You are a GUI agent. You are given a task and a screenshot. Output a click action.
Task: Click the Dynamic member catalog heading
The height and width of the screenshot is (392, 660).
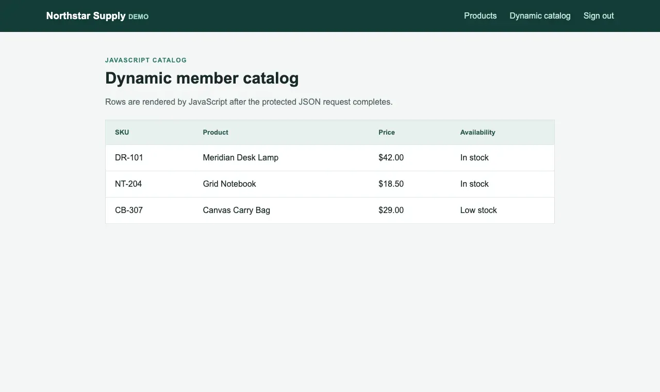(x=202, y=78)
